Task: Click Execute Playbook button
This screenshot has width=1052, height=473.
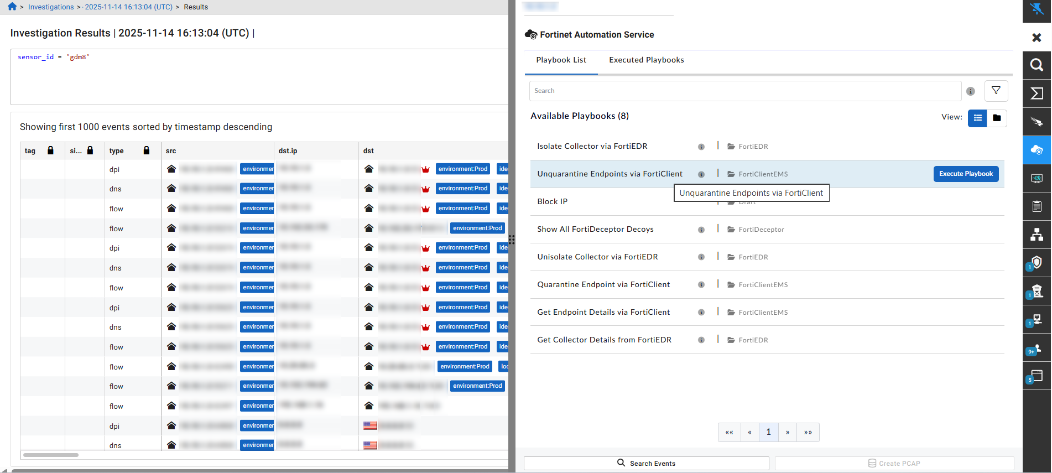Action: [966, 174]
